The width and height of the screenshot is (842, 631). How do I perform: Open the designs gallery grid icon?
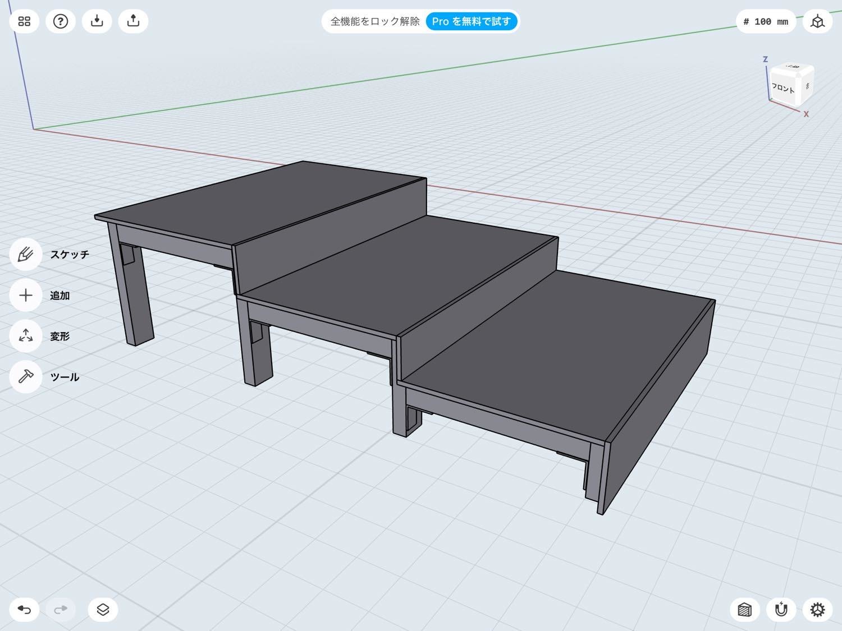24,21
